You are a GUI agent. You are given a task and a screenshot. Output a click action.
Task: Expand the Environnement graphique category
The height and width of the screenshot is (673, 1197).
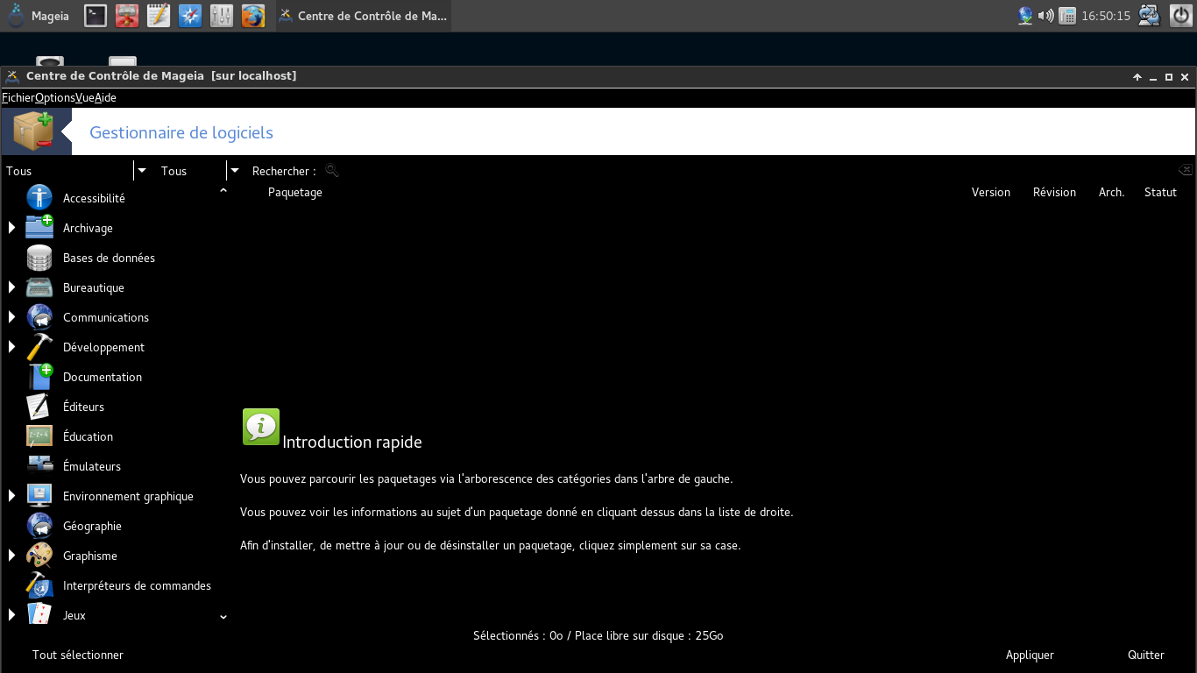point(11,495)
